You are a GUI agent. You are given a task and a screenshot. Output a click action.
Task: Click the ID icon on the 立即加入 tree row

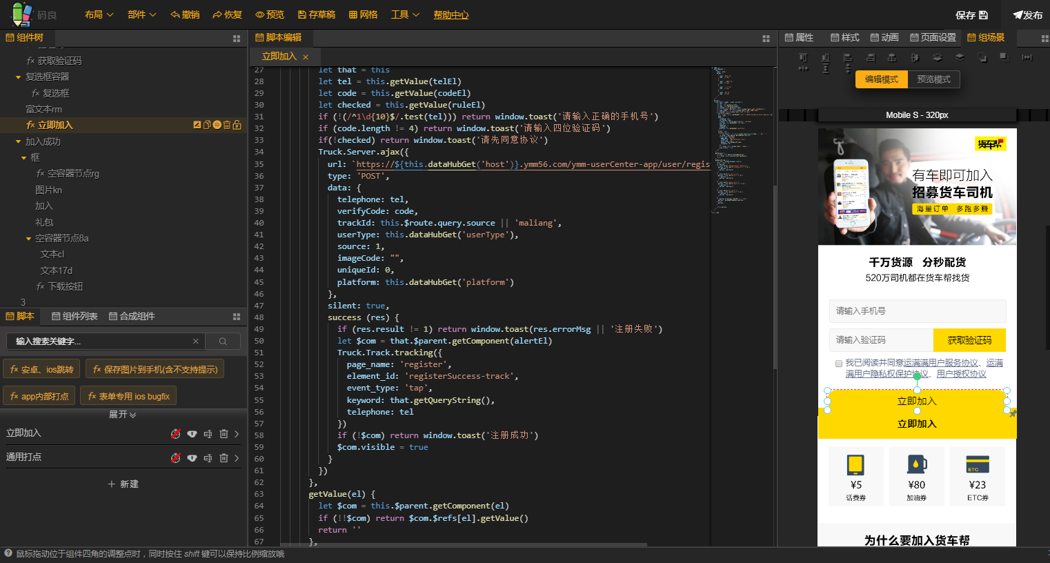[x=217, y=125]
